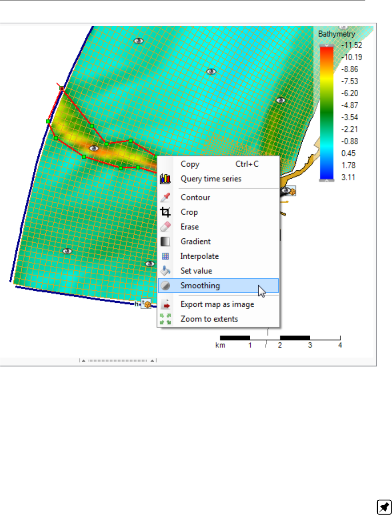392x515 pixels.
Task: Click the Set value paint bucket icon
Action: tap(165, 271)
